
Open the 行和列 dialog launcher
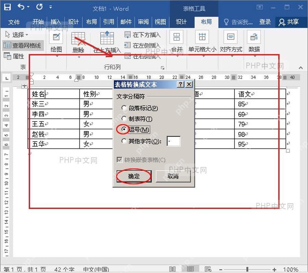tap(163, 68)
